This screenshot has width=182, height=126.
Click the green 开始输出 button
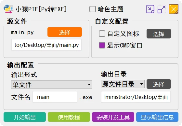25,117
